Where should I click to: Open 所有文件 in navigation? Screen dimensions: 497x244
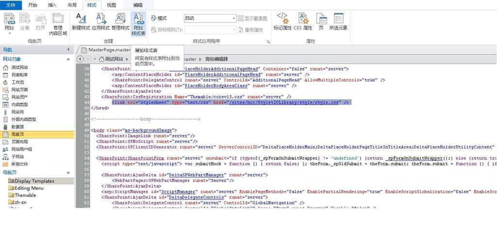pos(19,164)
